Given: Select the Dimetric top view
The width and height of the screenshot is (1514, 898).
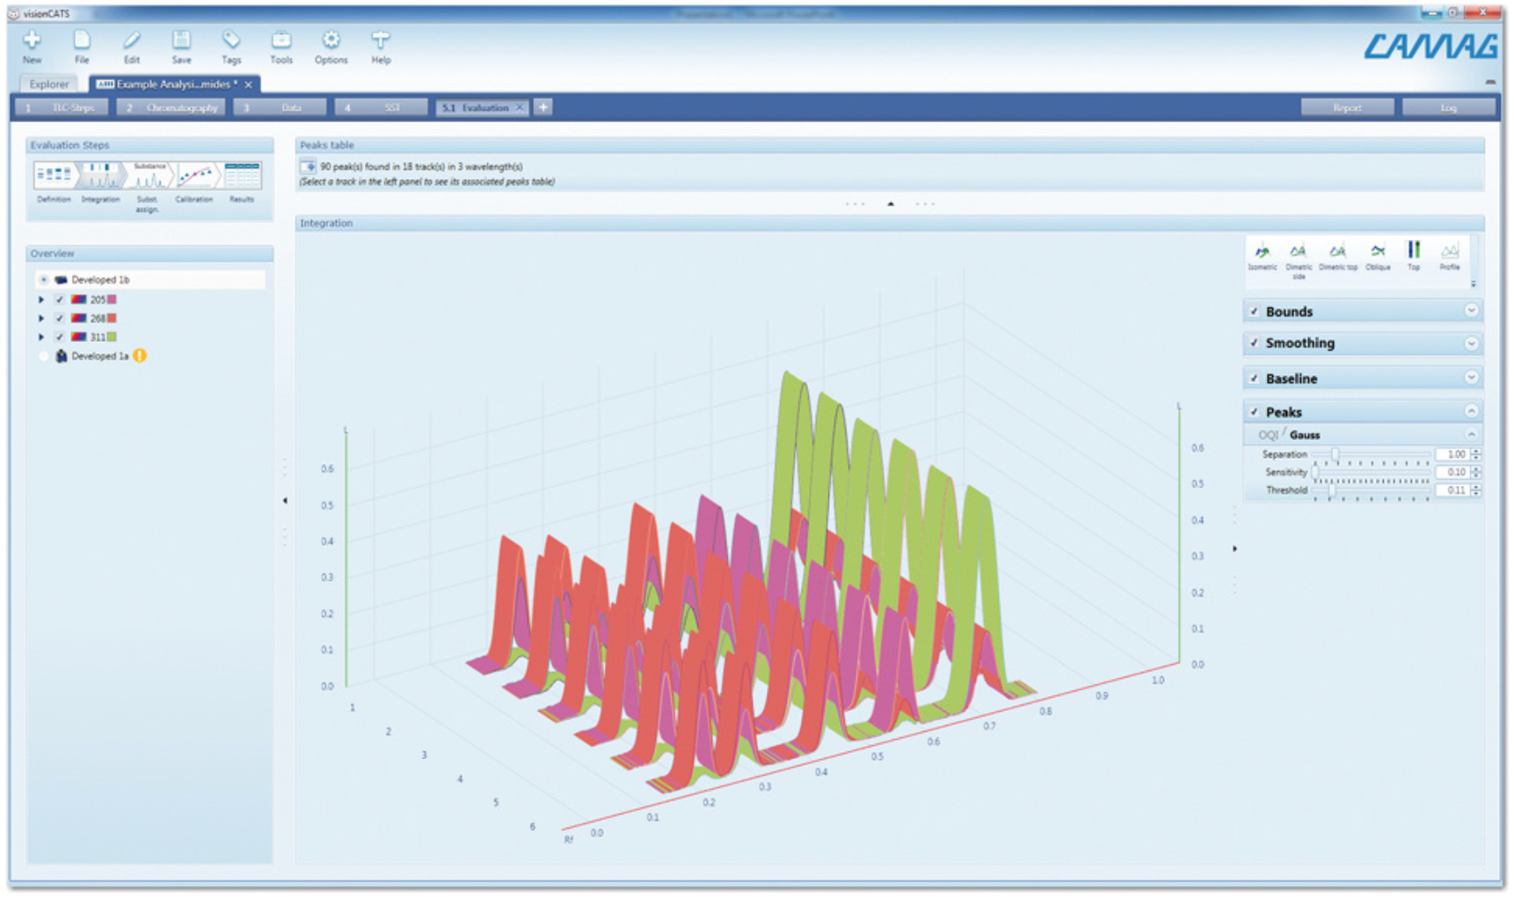Looking at the screenshot, I should (x=1336, y=253).
